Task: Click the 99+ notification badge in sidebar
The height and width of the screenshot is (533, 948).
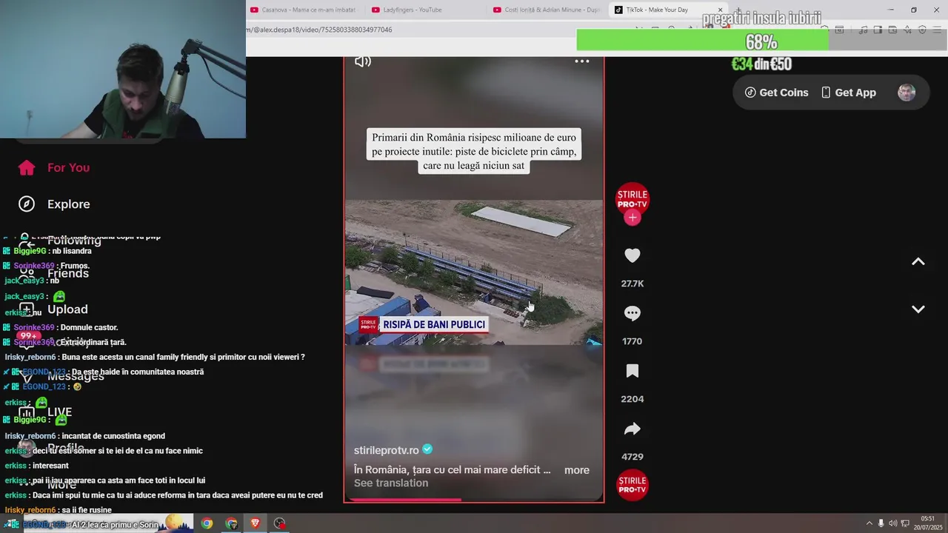Action: [29, 336]
